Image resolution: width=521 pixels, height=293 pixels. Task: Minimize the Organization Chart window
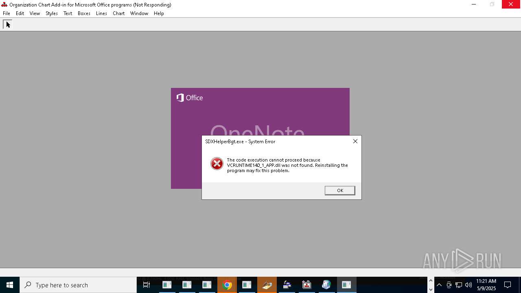click(x=473, y=4)
